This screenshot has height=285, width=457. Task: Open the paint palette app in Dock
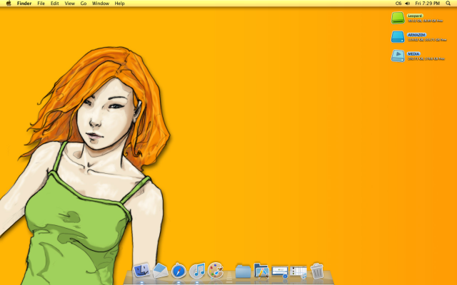tap(216, 271)
